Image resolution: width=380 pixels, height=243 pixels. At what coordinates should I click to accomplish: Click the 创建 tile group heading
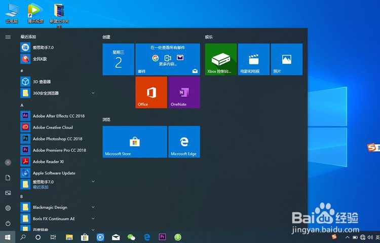pos(106,37)
